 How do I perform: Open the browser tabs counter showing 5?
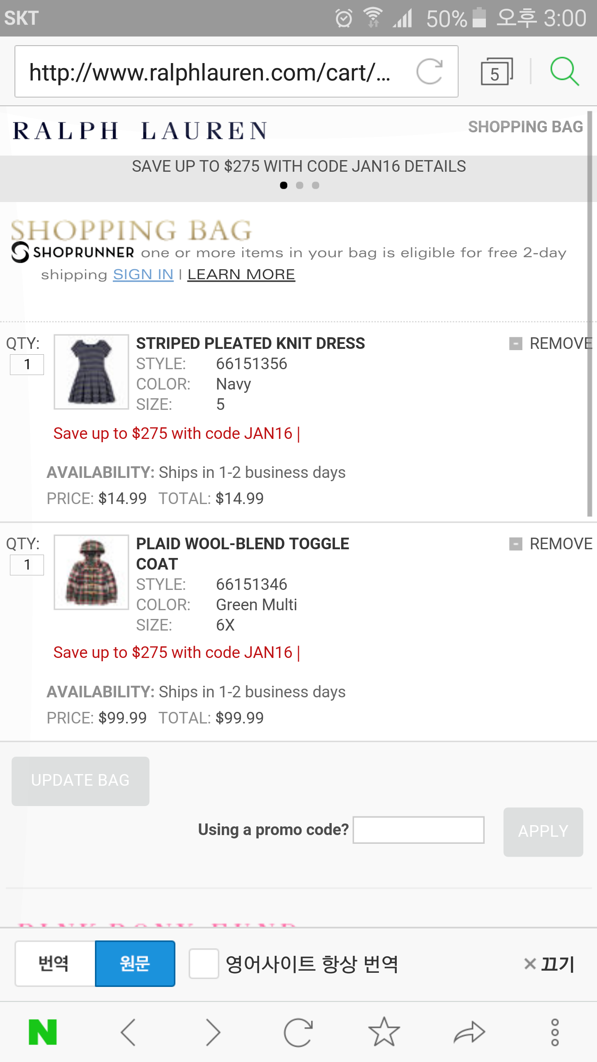pos(496,71)
